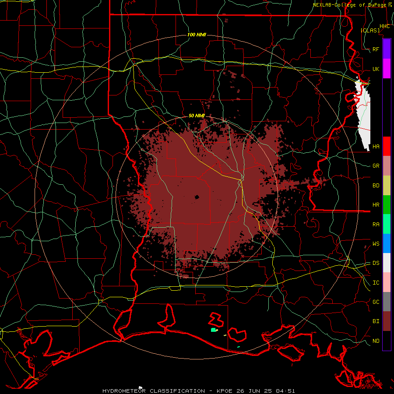Screen dimensions: 394x394
Task: Select the GR salmon legend swatch
Action: click(x=387, y=165)
